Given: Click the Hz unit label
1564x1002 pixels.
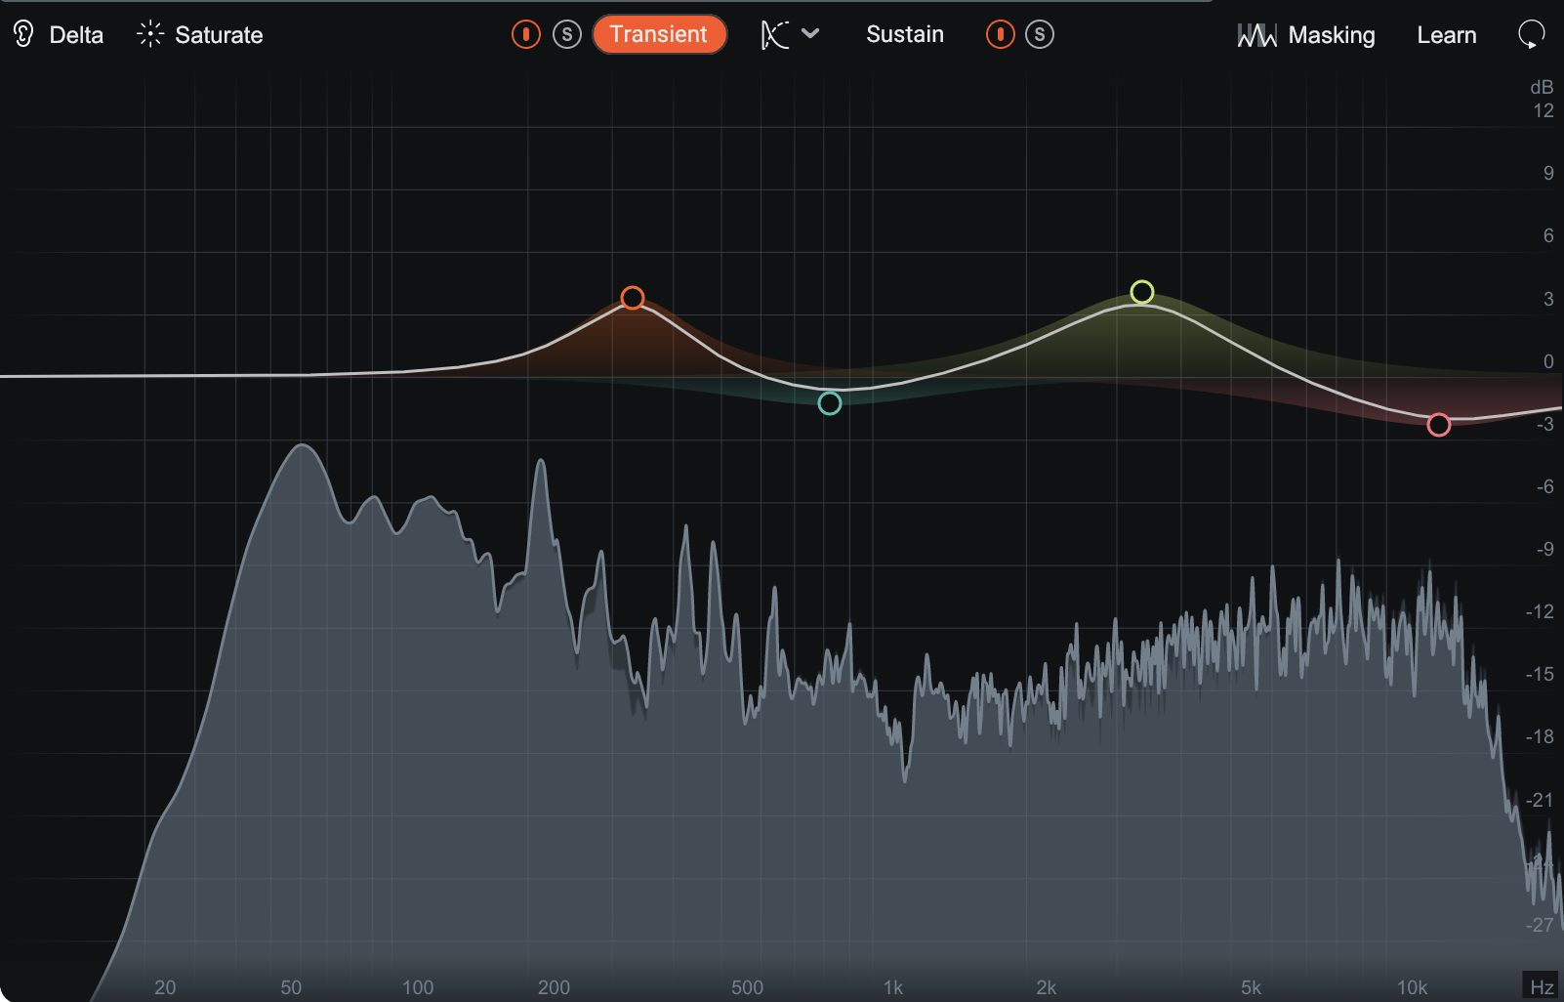Looking at the screenshot, I should point(1543,986).
